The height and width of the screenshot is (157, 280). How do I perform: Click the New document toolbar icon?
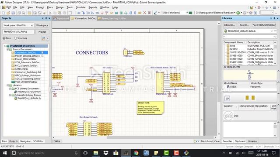3,13
